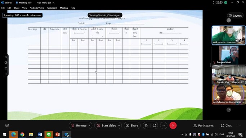Open the volume tray icon

coord(216,134)
